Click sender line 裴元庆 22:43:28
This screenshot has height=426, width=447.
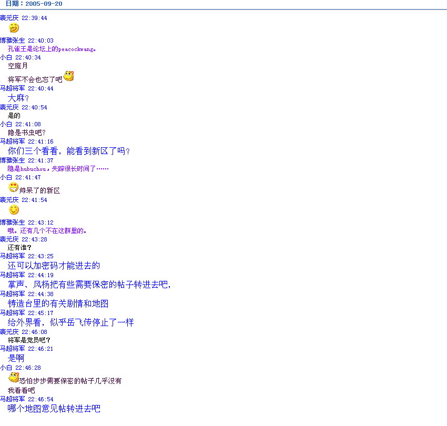point(24,239)
